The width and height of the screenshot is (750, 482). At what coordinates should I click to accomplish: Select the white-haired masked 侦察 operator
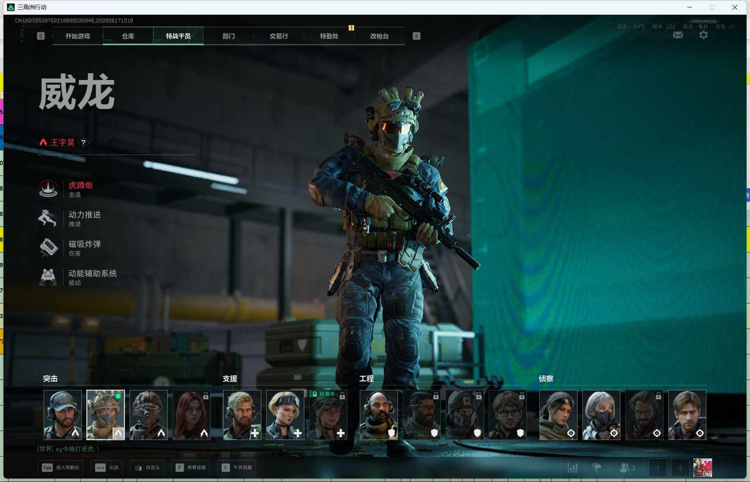tap(601, 415)
